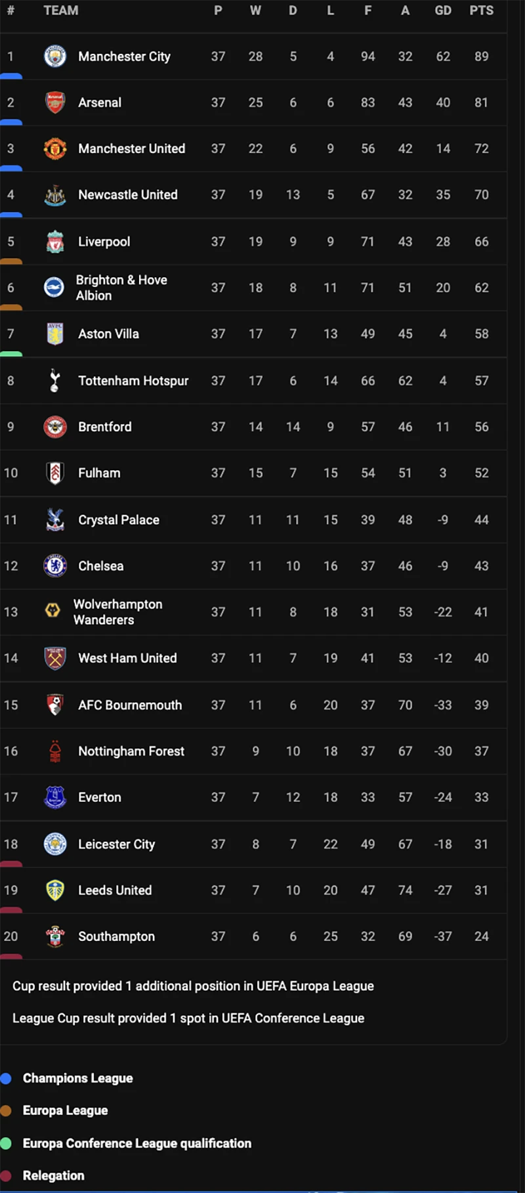The image size is (525, 1193).
Task: Open the Brighton & Hove Albion team link
Action: point(121,288)
